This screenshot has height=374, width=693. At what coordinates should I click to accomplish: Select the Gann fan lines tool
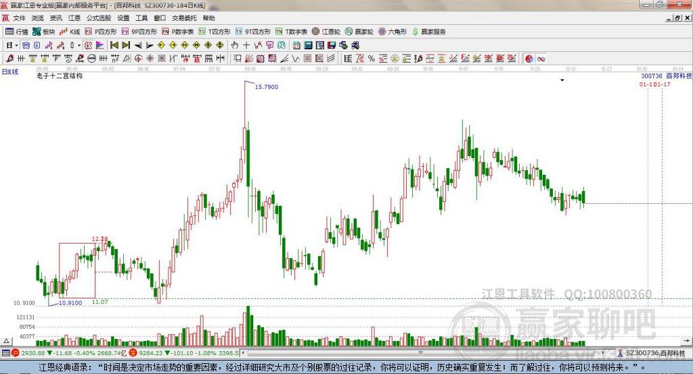click(249, 59)
